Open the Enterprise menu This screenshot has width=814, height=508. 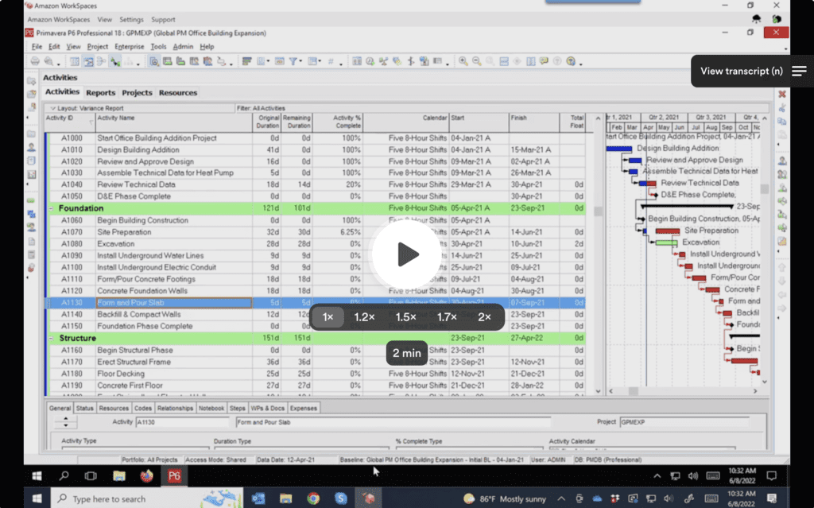click(130, 47)
